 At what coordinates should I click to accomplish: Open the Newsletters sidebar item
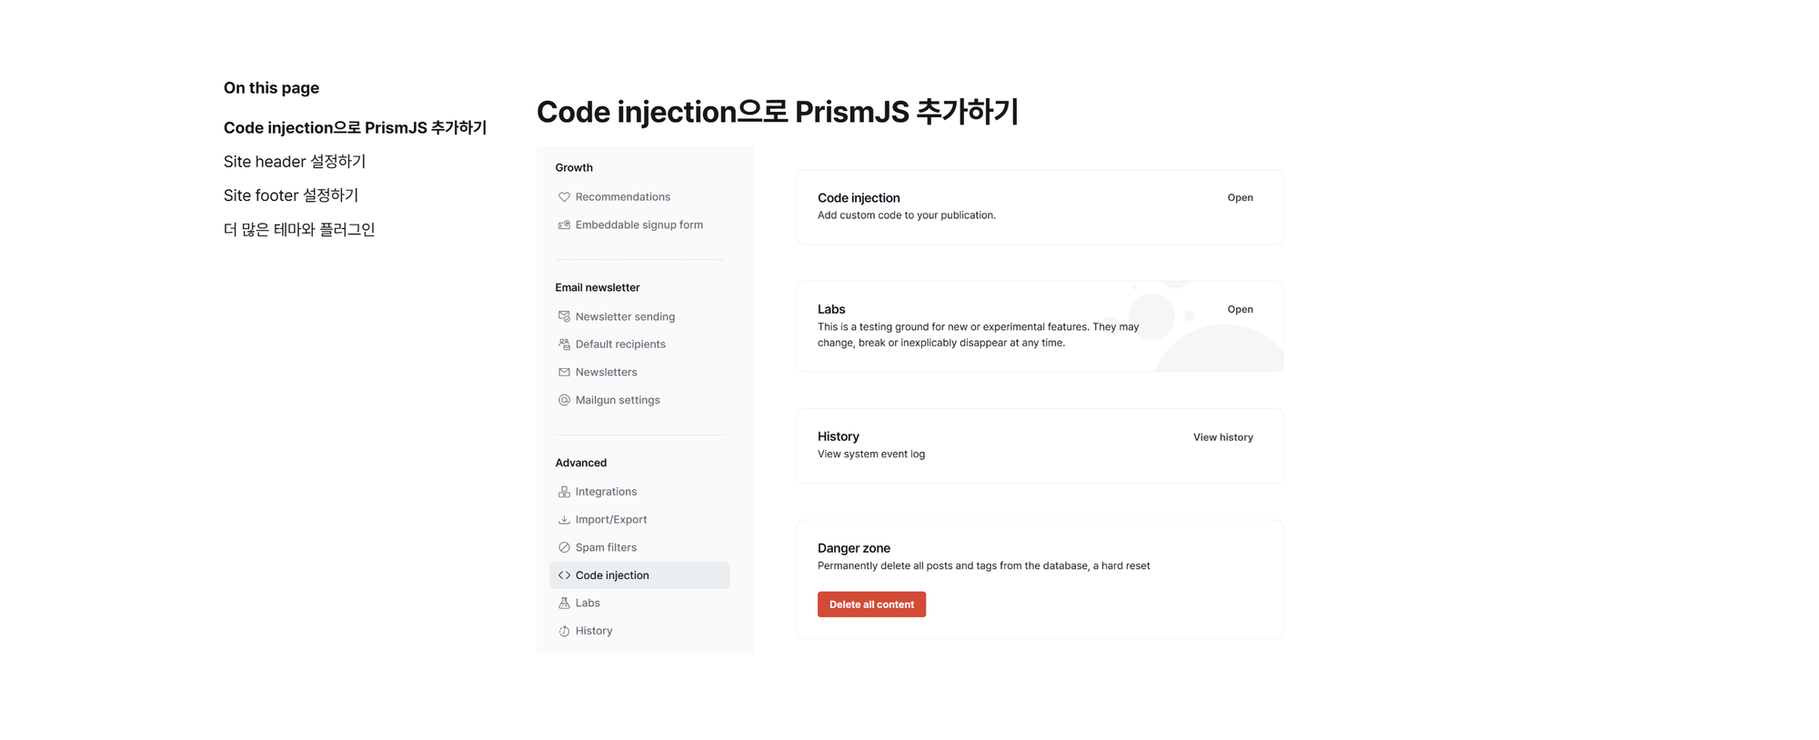606,372
